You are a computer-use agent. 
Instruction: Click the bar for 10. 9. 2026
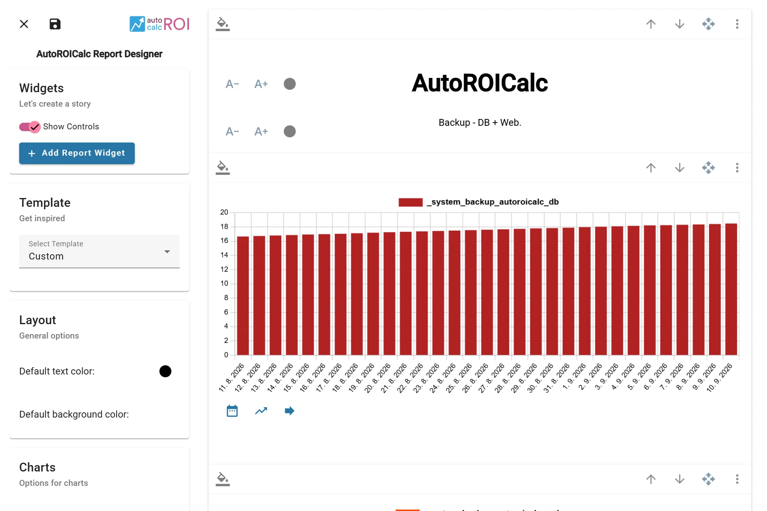click(731, 289)
